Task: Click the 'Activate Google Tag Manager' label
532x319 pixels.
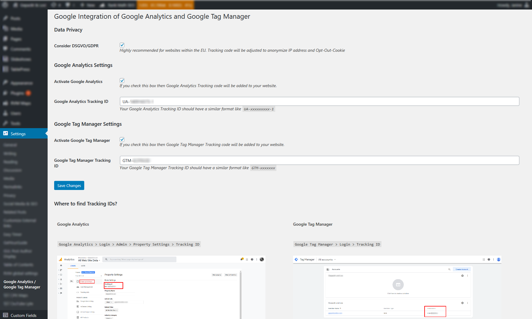Action: point(82,140)
